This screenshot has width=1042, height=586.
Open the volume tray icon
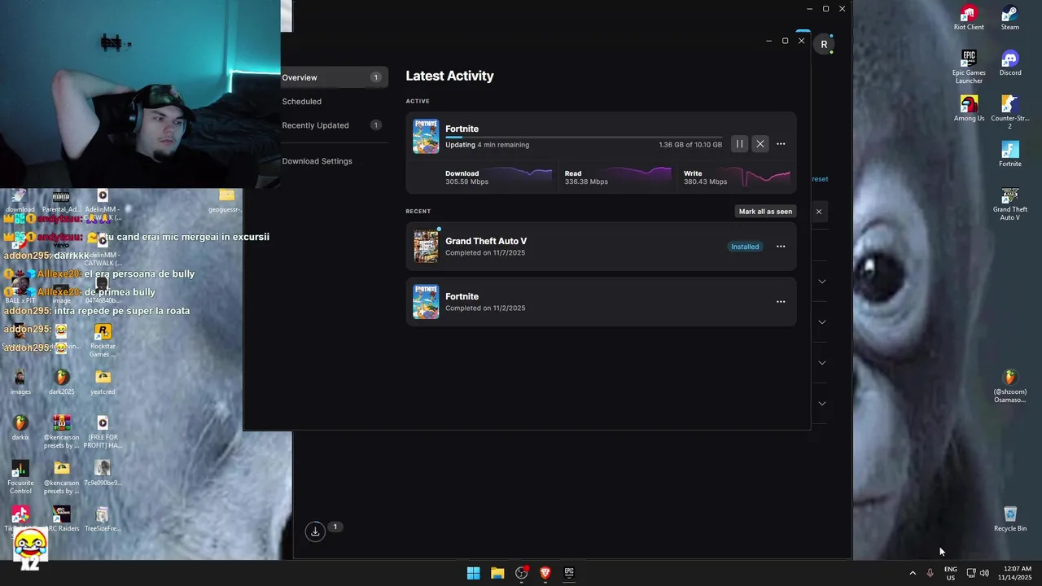[x=984, y=573]
